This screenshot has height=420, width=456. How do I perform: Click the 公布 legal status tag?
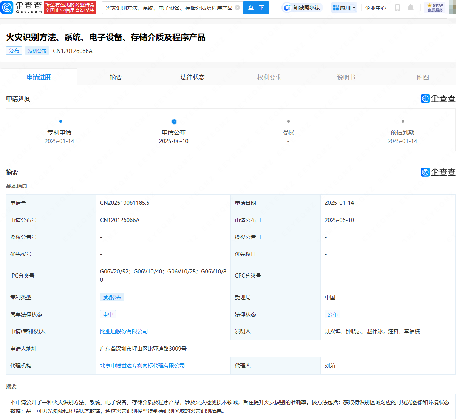point(332,314)
